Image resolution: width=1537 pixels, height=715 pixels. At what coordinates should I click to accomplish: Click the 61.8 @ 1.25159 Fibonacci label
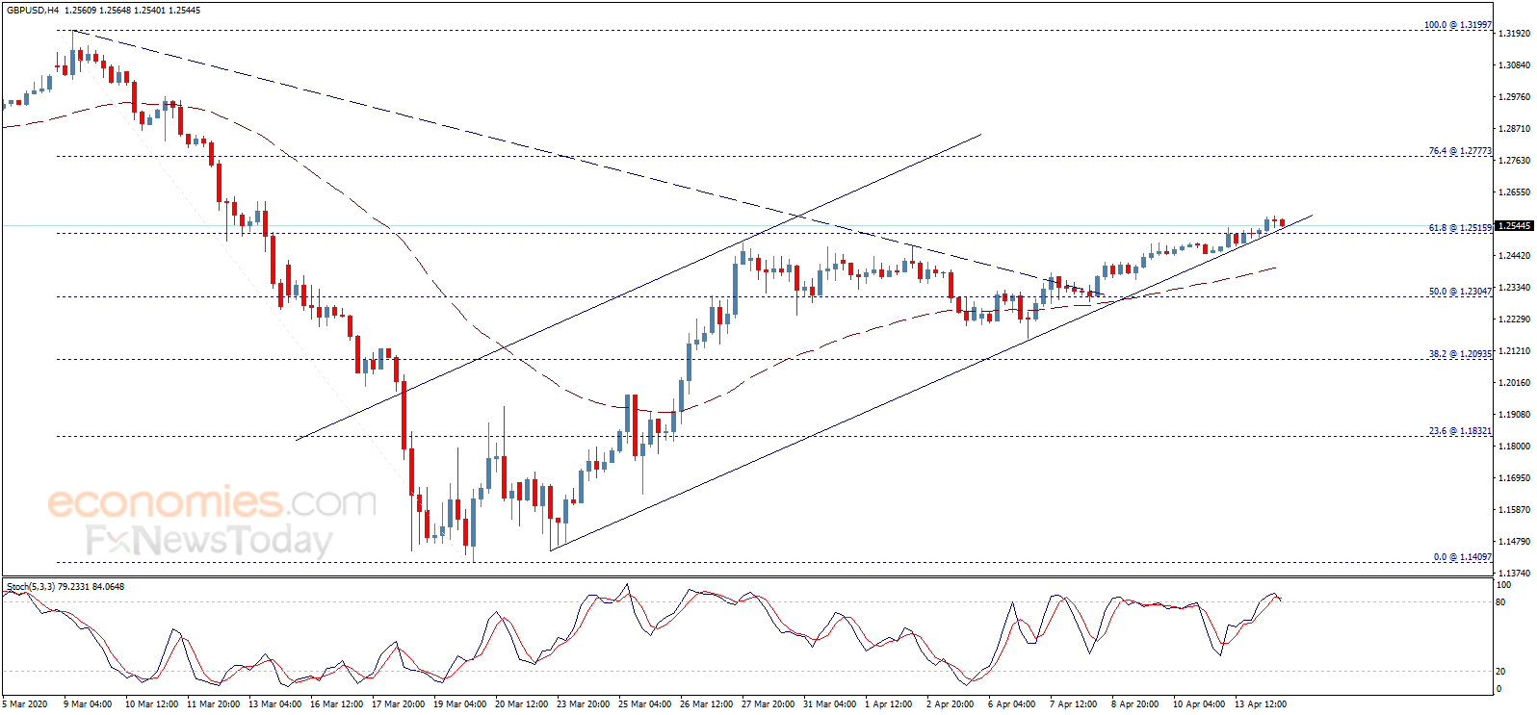1460,228
